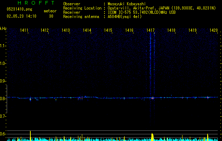Click the ICOM IC-575 receiver value
The image size is (222, 141).
tap(142, 12)
